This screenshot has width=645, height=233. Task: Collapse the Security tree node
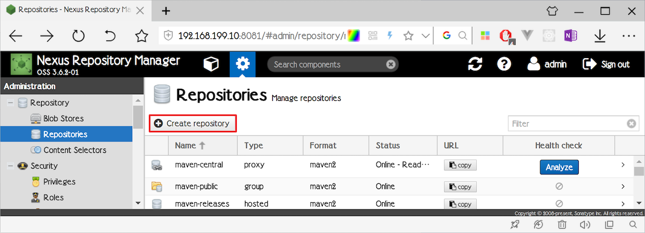(11, 166)
